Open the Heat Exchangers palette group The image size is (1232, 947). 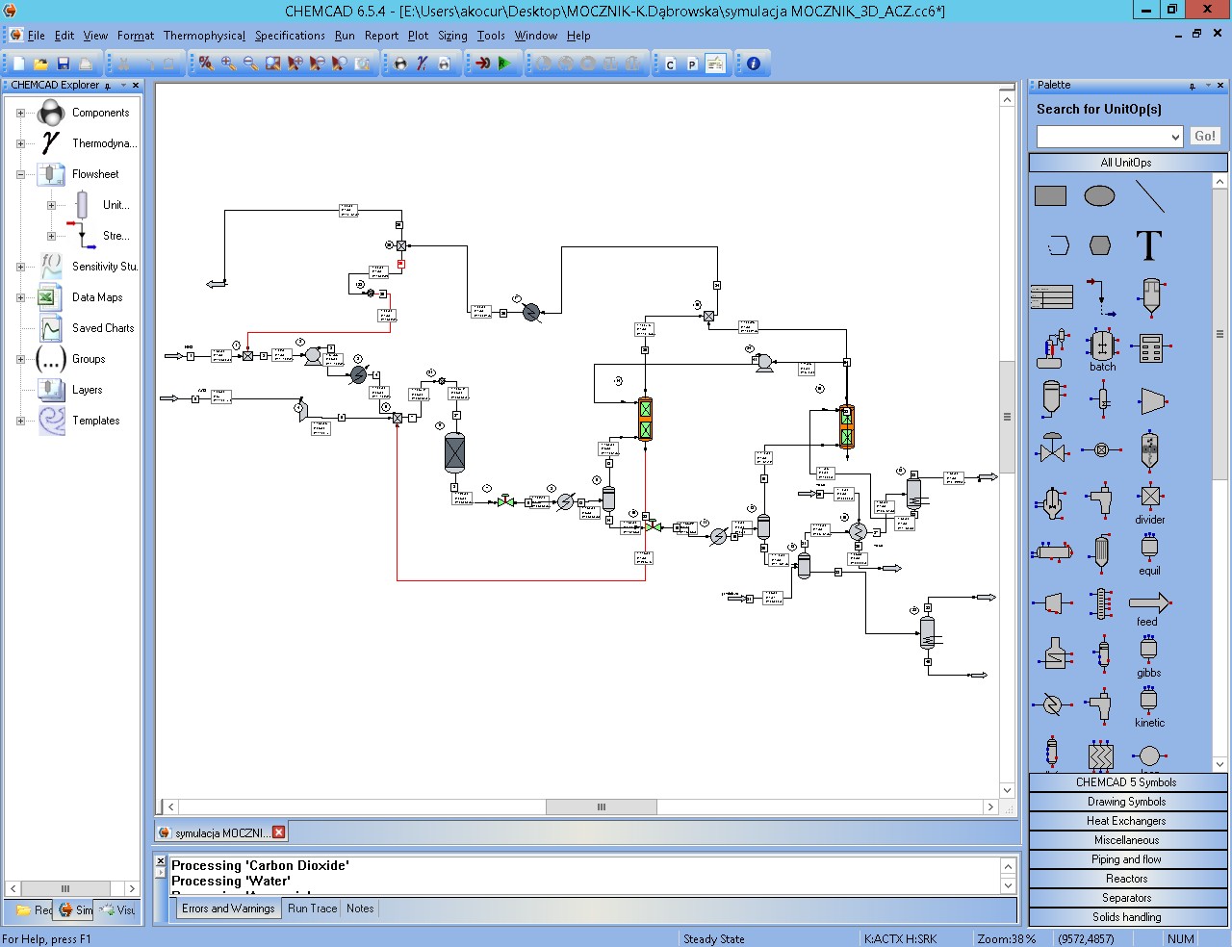click(1126, 821)
